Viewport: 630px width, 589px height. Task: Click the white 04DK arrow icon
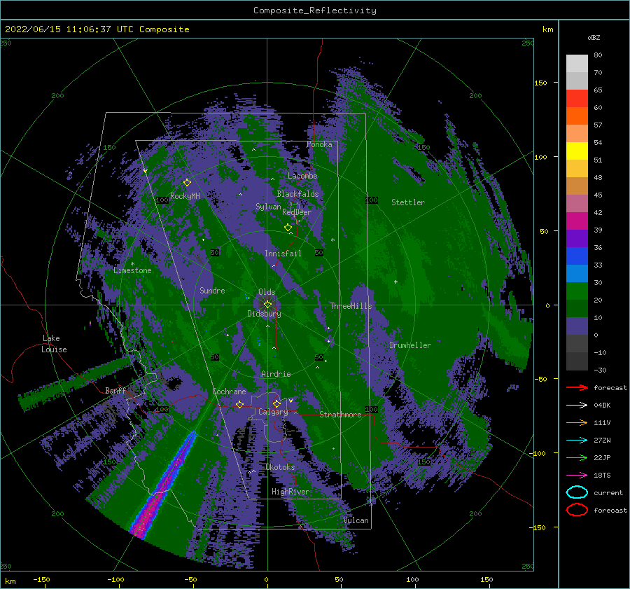(577, 405)
